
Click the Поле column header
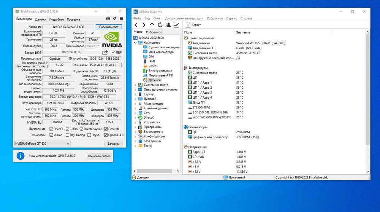click(x=208, y=32)
